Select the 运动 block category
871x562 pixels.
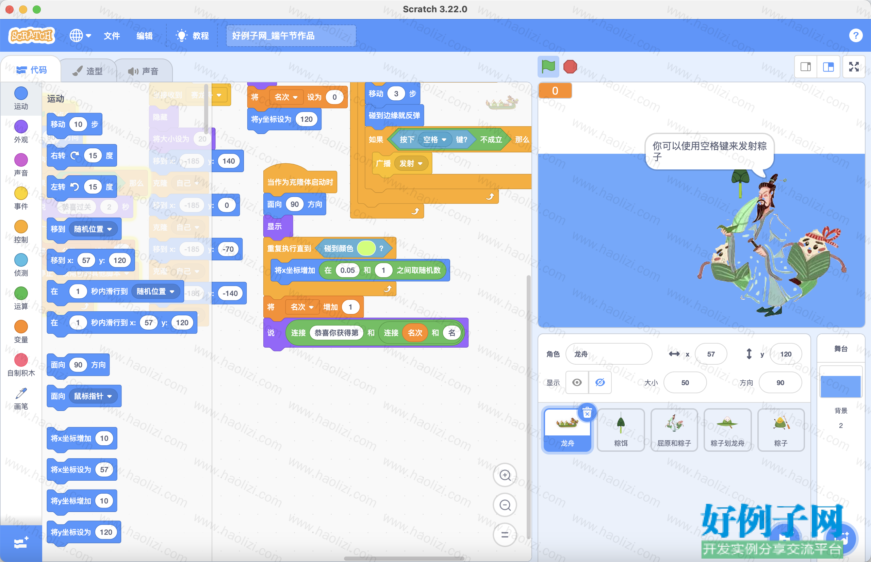[21, 99]
